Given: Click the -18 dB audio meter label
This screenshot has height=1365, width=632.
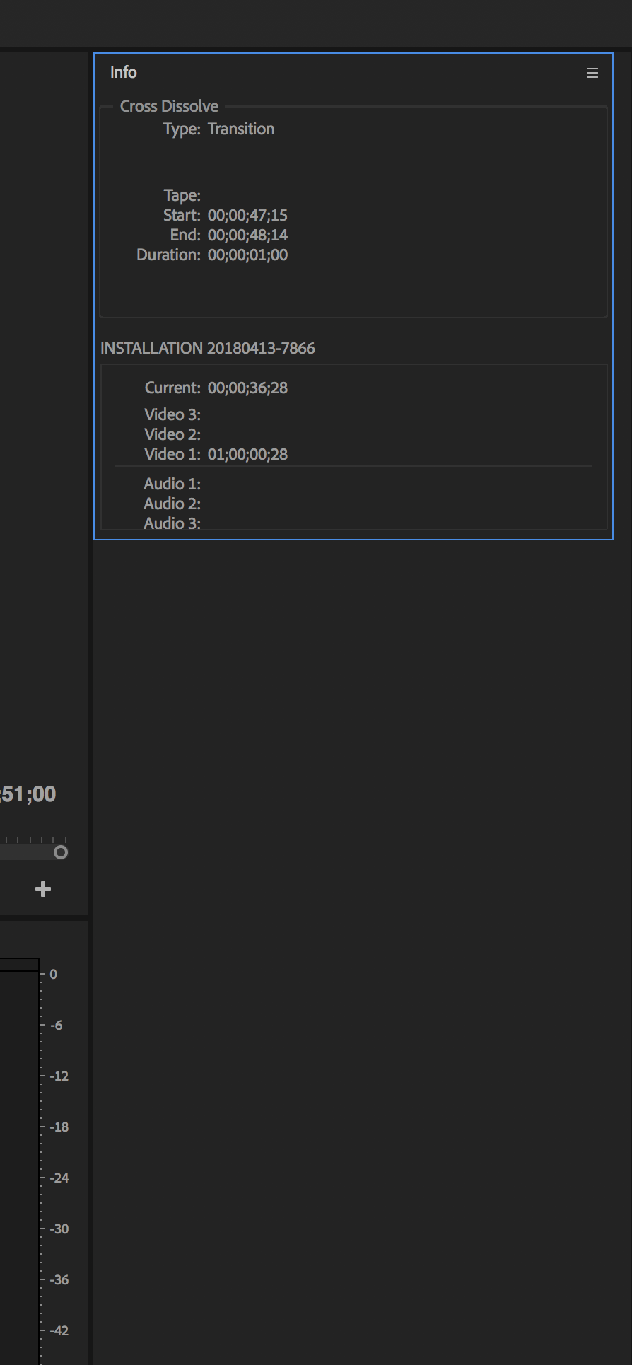Looking at the screenshot, I should pos(59,1127).
